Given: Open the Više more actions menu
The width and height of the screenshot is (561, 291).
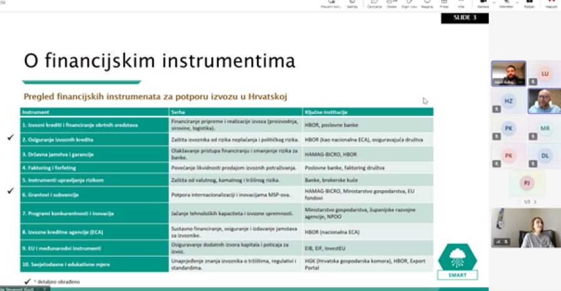Looking at the screenshot, I should pyautogui.click(x=461, y=4).
